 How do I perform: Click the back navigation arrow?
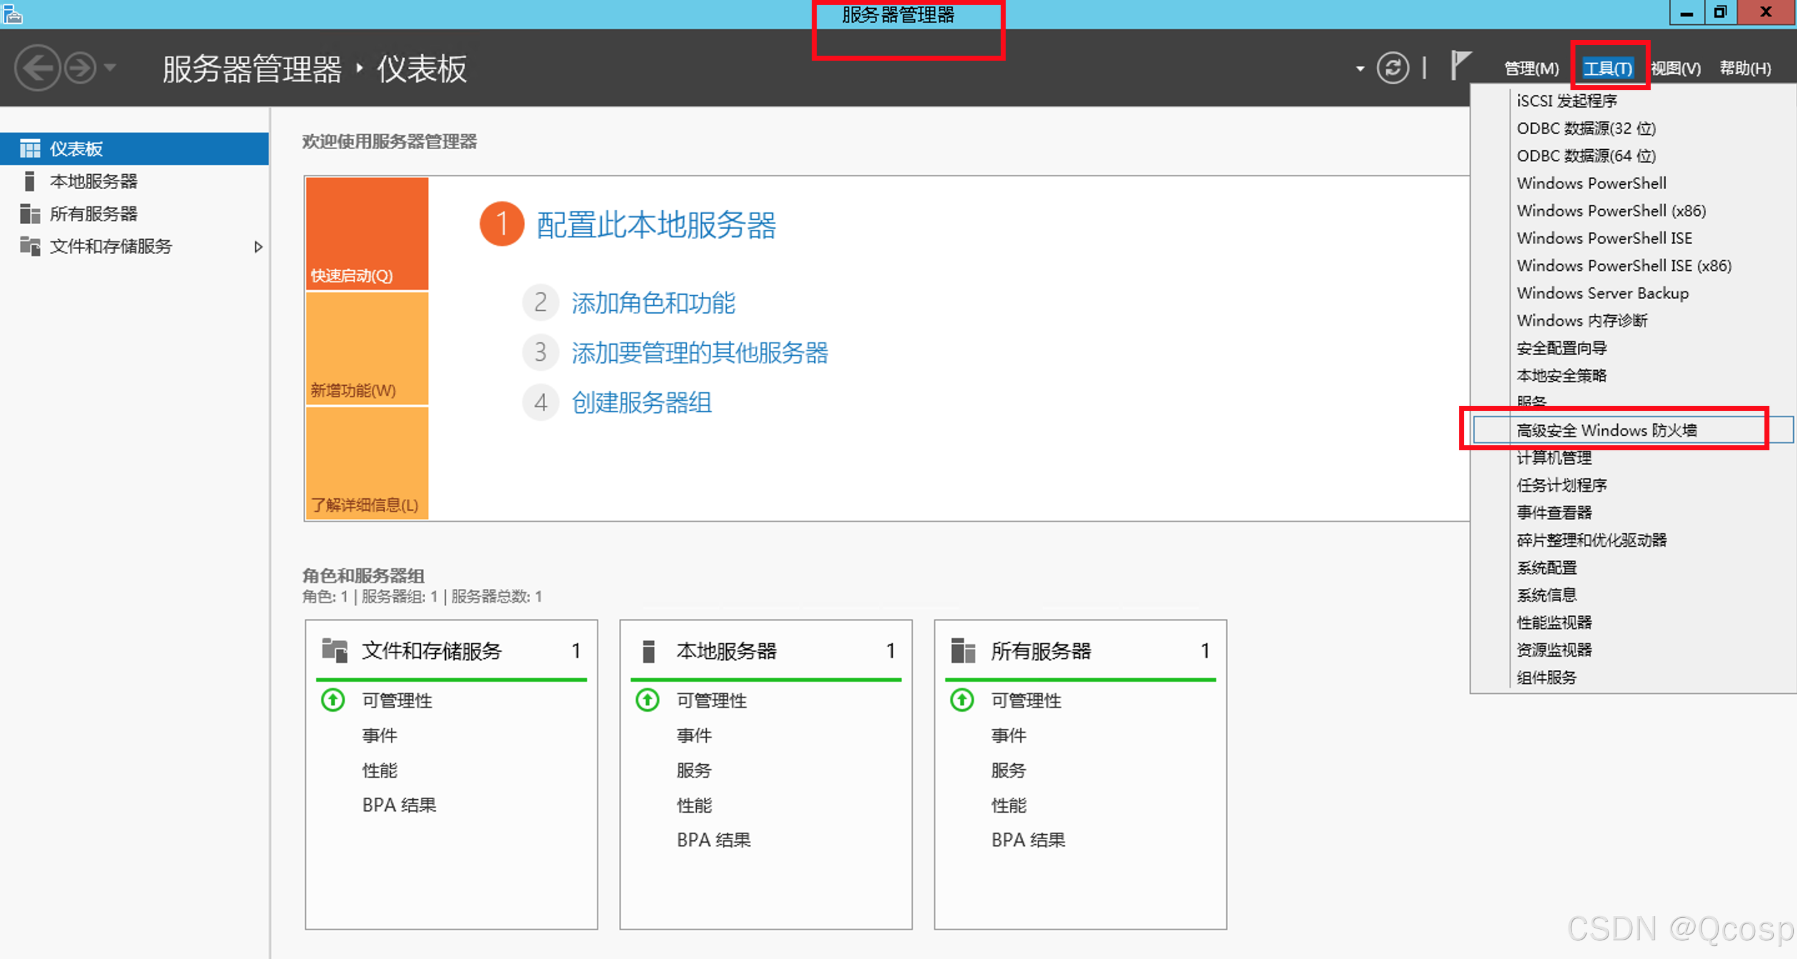tap(37, 68)
